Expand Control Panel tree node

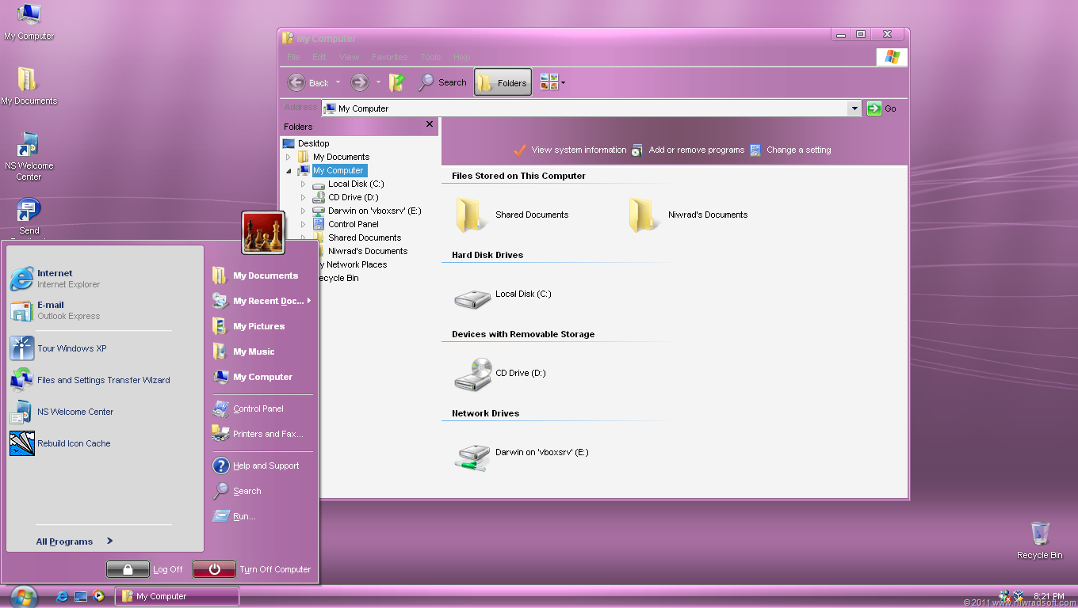click(x=303, y=224)
